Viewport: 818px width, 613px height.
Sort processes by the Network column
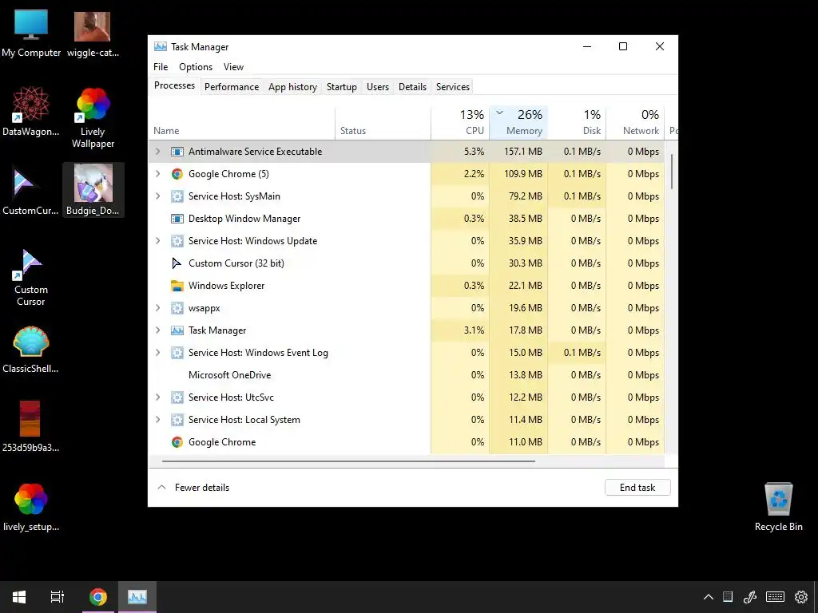(635, 123)
